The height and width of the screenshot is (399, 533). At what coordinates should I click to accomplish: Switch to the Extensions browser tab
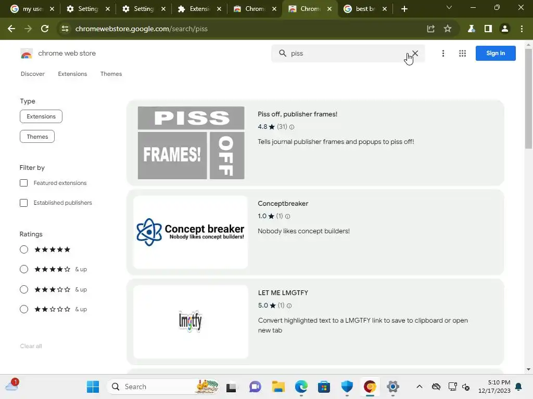click(x=199, y=9)
